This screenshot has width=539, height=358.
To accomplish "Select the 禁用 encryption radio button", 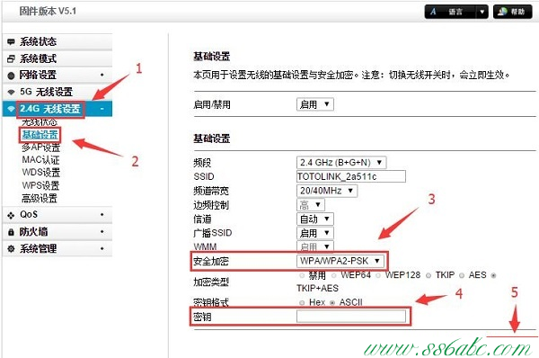I will click(302, 275).
